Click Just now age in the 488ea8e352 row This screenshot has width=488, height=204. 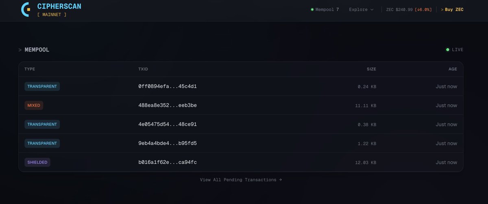(447, 105)
